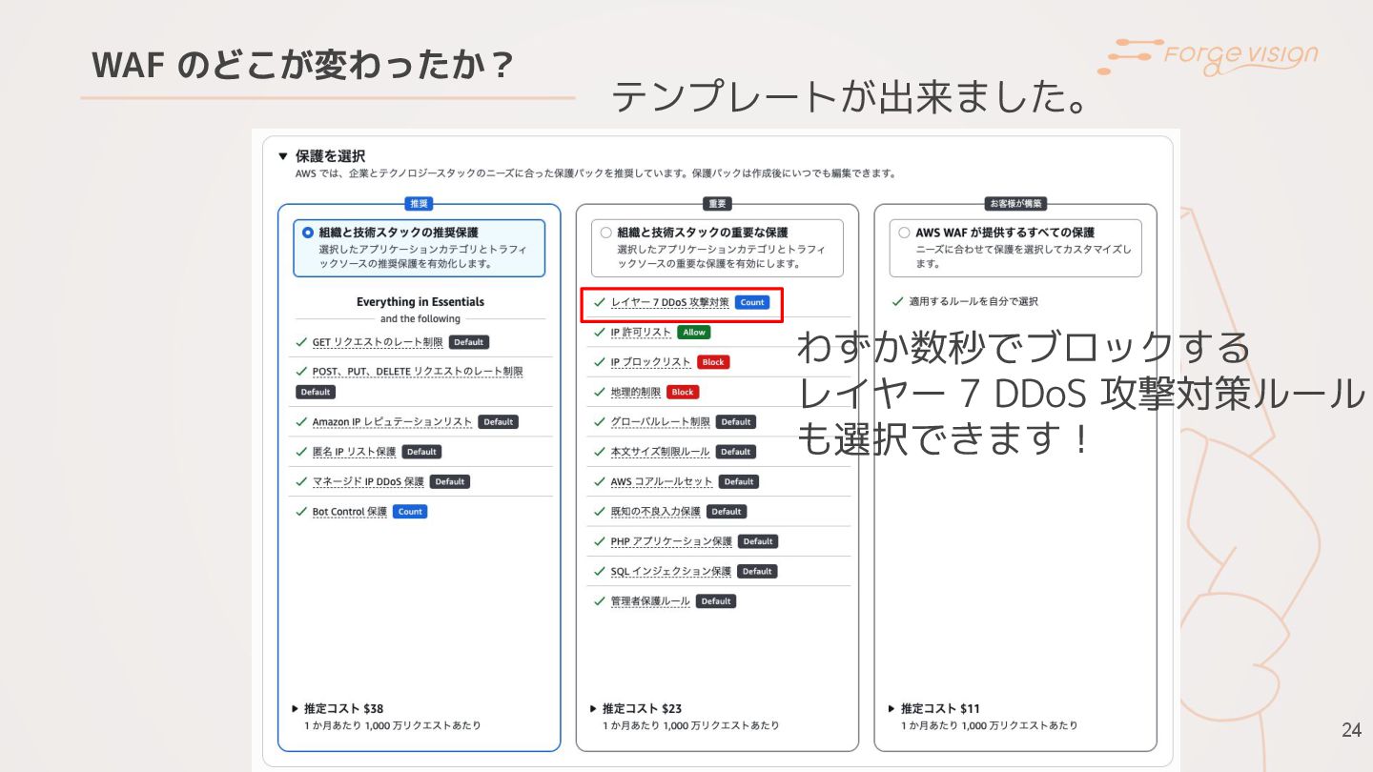The image size is (1373, 772).
Task: Expand 推定コスト $11 details
Action: click(892, 709)
